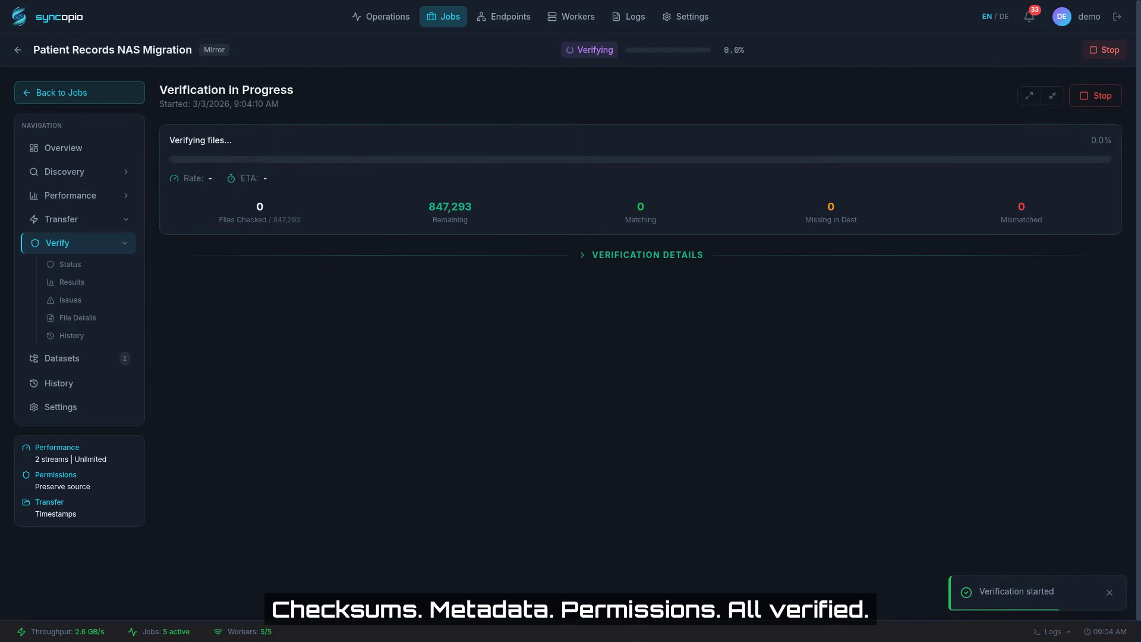Switch to the Workers tab
This screenshot has height=642, width=1141.
(x=571, y=17)
